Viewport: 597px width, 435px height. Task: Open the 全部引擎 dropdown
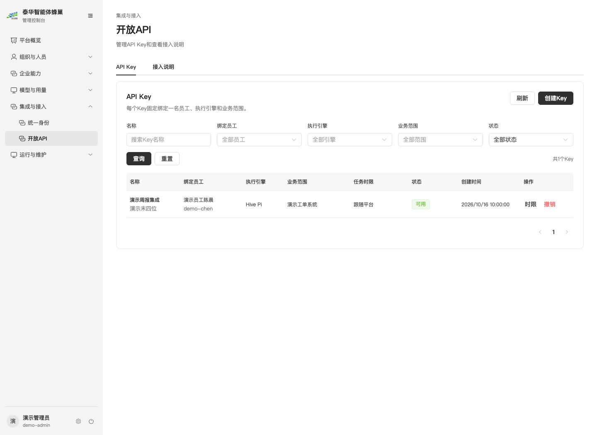349,140
